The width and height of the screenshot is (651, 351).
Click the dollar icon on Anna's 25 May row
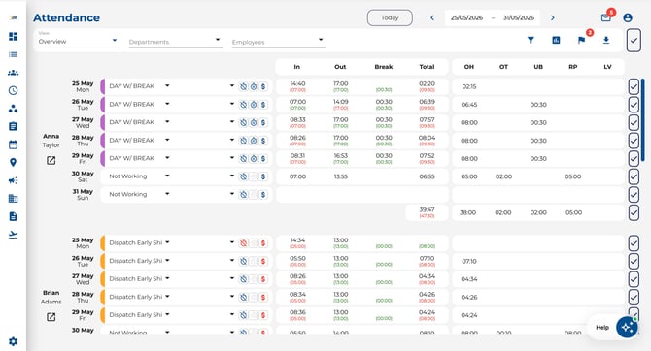(263, 86)
